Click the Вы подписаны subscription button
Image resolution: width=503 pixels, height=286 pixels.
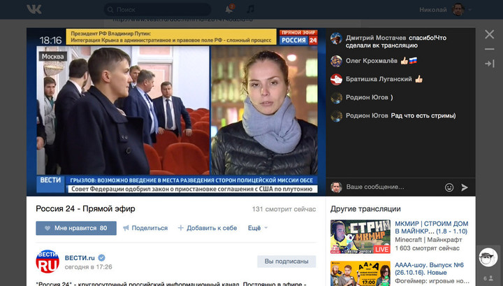pyautogui.click(x=286, y=262)
